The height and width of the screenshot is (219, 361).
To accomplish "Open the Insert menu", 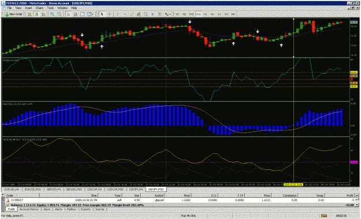I will pyautogui.click(x=28, y=8).
